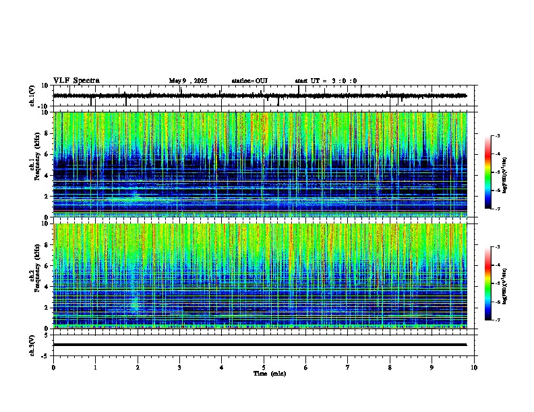This screenshot has height=412, width=534.
Task: Click the time axis tick label '5'
Action: click(x=264, y=368)
